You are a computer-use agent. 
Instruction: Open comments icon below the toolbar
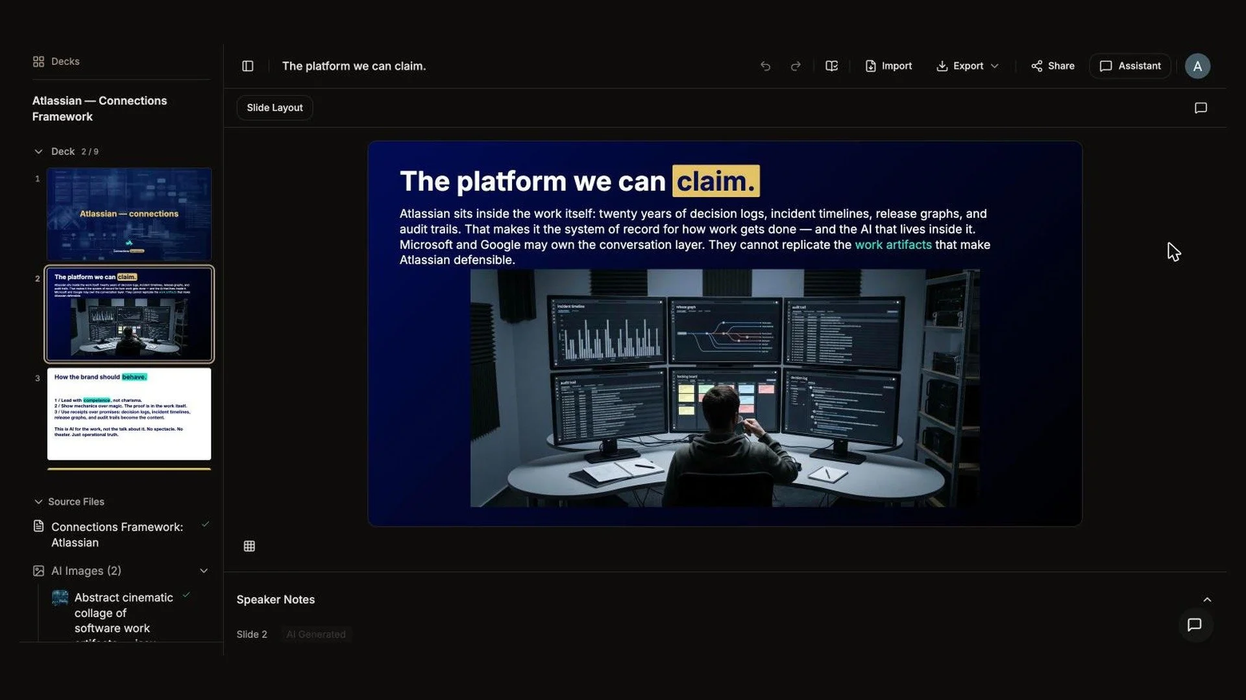[1201, 108]
